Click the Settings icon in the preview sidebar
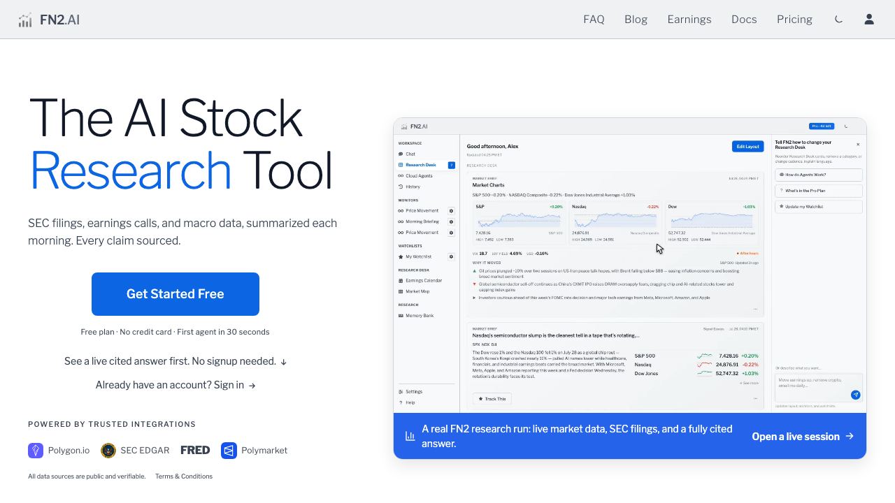Screen dimensions: 895x503 401,392
